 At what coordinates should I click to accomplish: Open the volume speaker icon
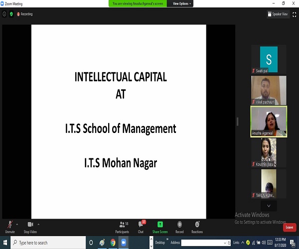pyautogui.click(x=264, y=243)
